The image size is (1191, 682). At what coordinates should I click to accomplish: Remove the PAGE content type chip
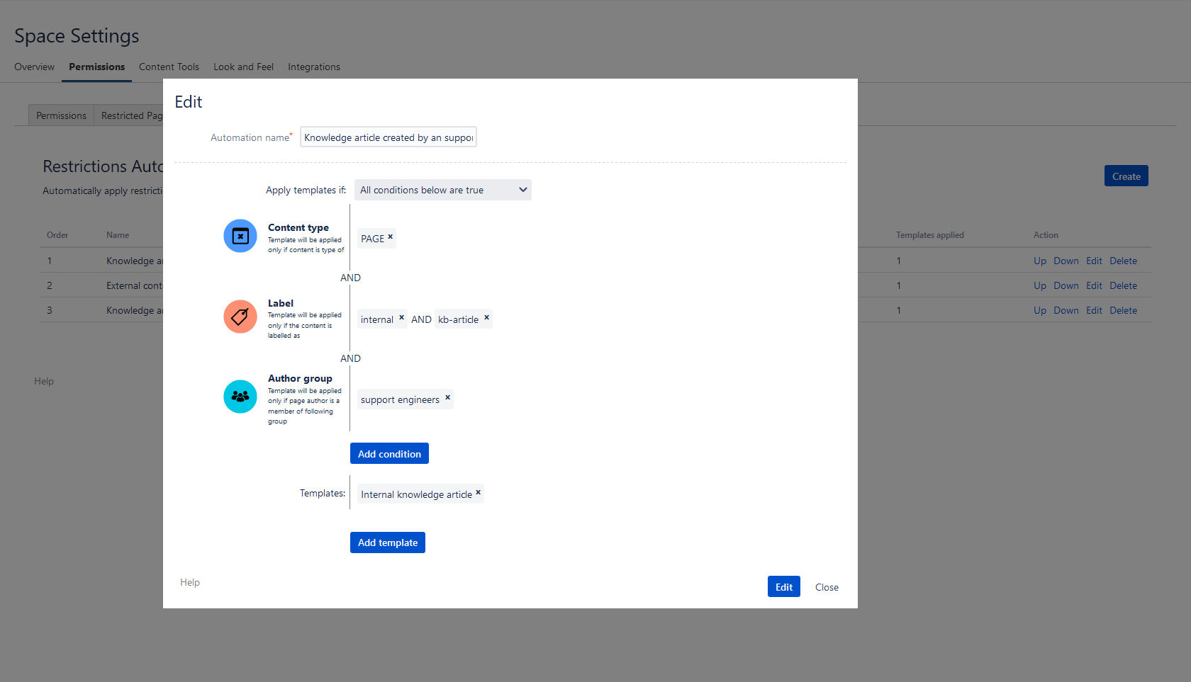click(x=390, y=237)
